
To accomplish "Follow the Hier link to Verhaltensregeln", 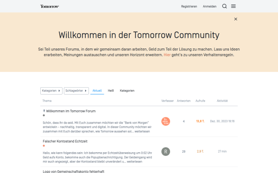I will (167, 55).
